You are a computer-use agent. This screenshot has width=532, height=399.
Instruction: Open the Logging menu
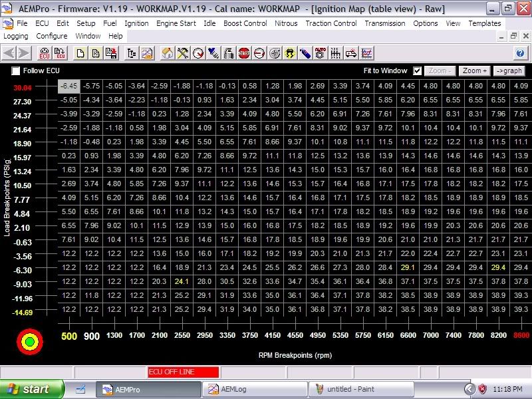click(x=16, y=36)
